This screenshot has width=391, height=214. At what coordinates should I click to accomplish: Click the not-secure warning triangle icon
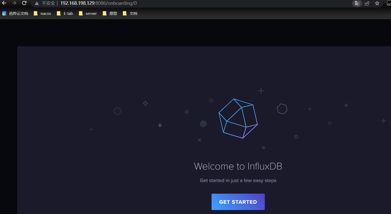(x=37, y=4)
